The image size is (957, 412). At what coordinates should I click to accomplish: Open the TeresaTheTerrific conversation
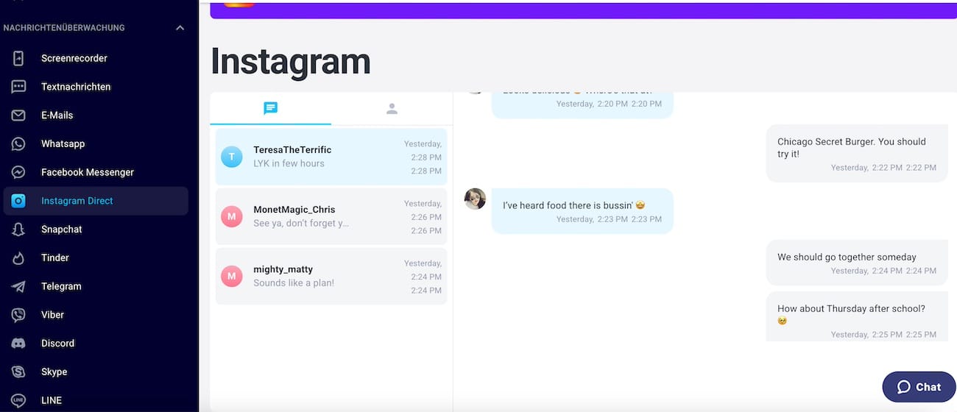point(331,157)
